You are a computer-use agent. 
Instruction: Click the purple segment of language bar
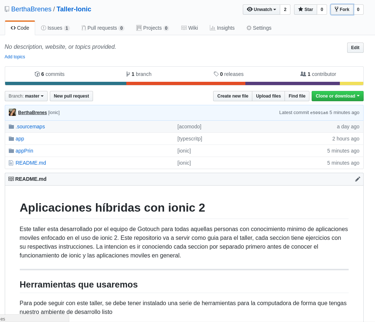point(293,84)
